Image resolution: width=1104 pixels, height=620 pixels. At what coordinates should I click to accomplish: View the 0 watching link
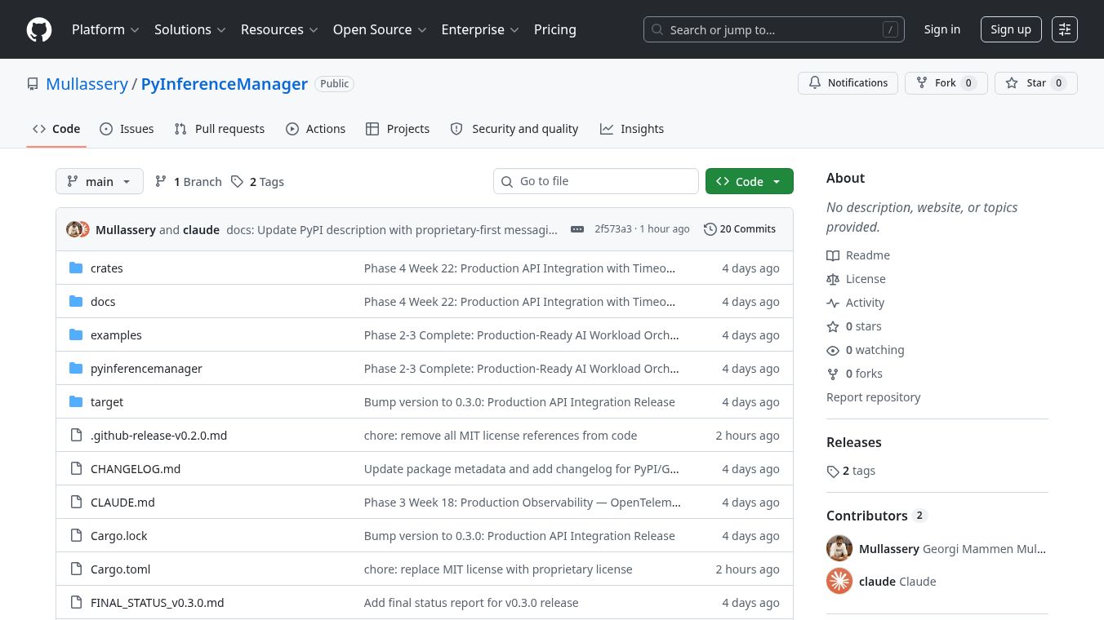click(x=866, y=350)
